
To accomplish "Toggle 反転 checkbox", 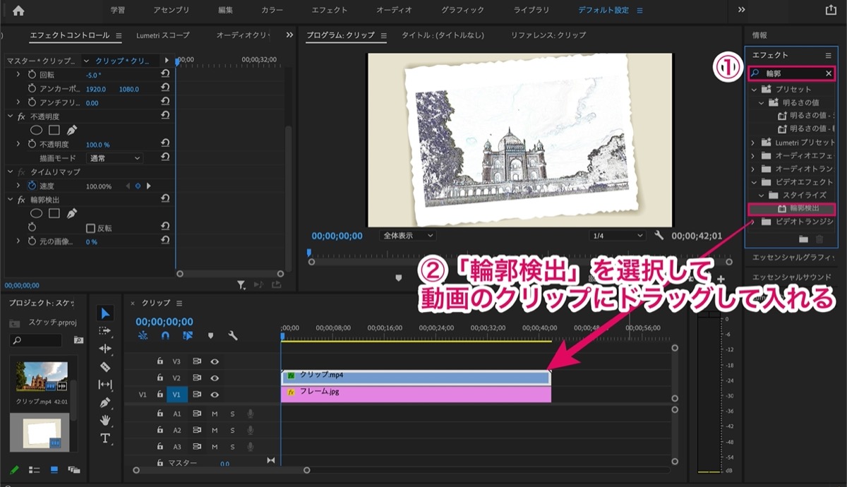I will 90,228.
